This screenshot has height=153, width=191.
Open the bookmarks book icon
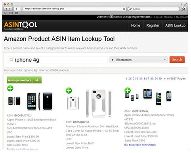coord(11,13)
